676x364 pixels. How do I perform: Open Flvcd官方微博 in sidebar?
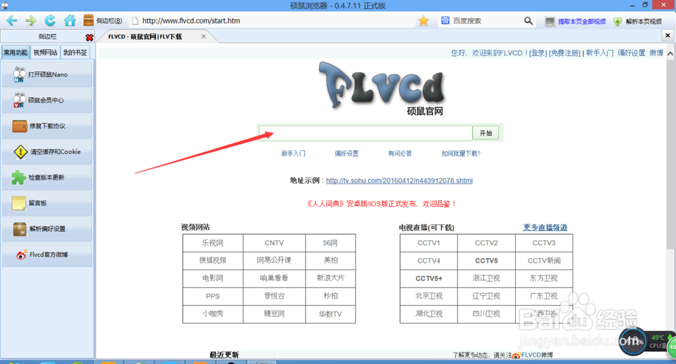[x=47, y=255]
